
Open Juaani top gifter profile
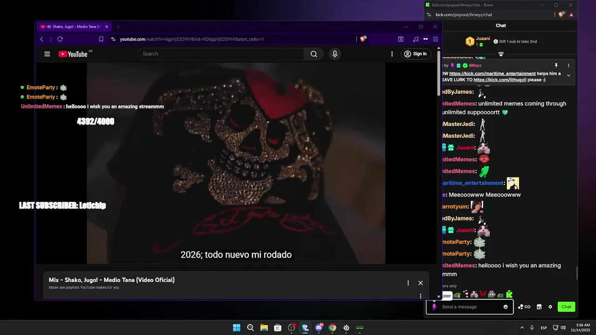[479, 41]
